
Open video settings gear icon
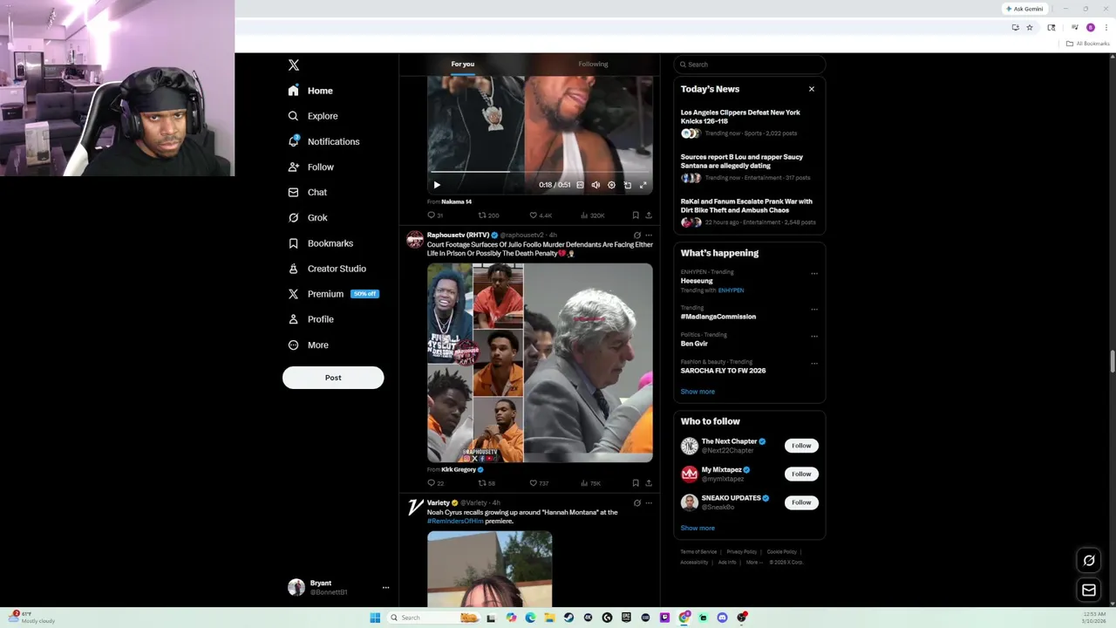[x=611, y=185]
